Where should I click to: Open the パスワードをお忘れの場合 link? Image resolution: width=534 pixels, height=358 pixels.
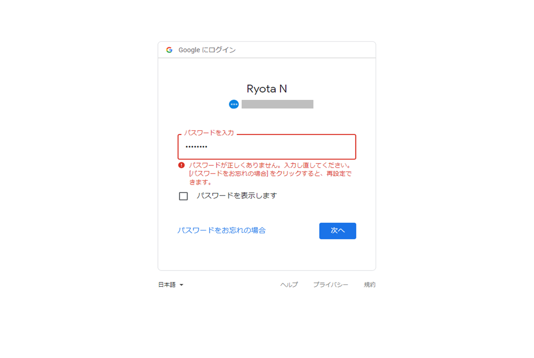click(x=222, y=230)
